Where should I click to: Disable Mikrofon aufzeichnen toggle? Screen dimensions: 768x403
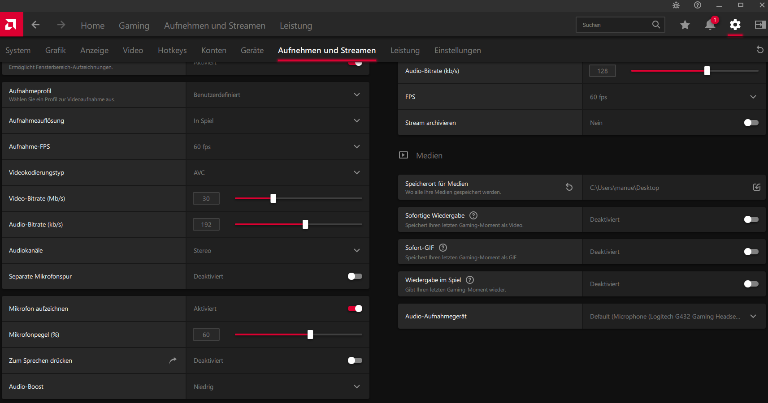tap(355, 309)
